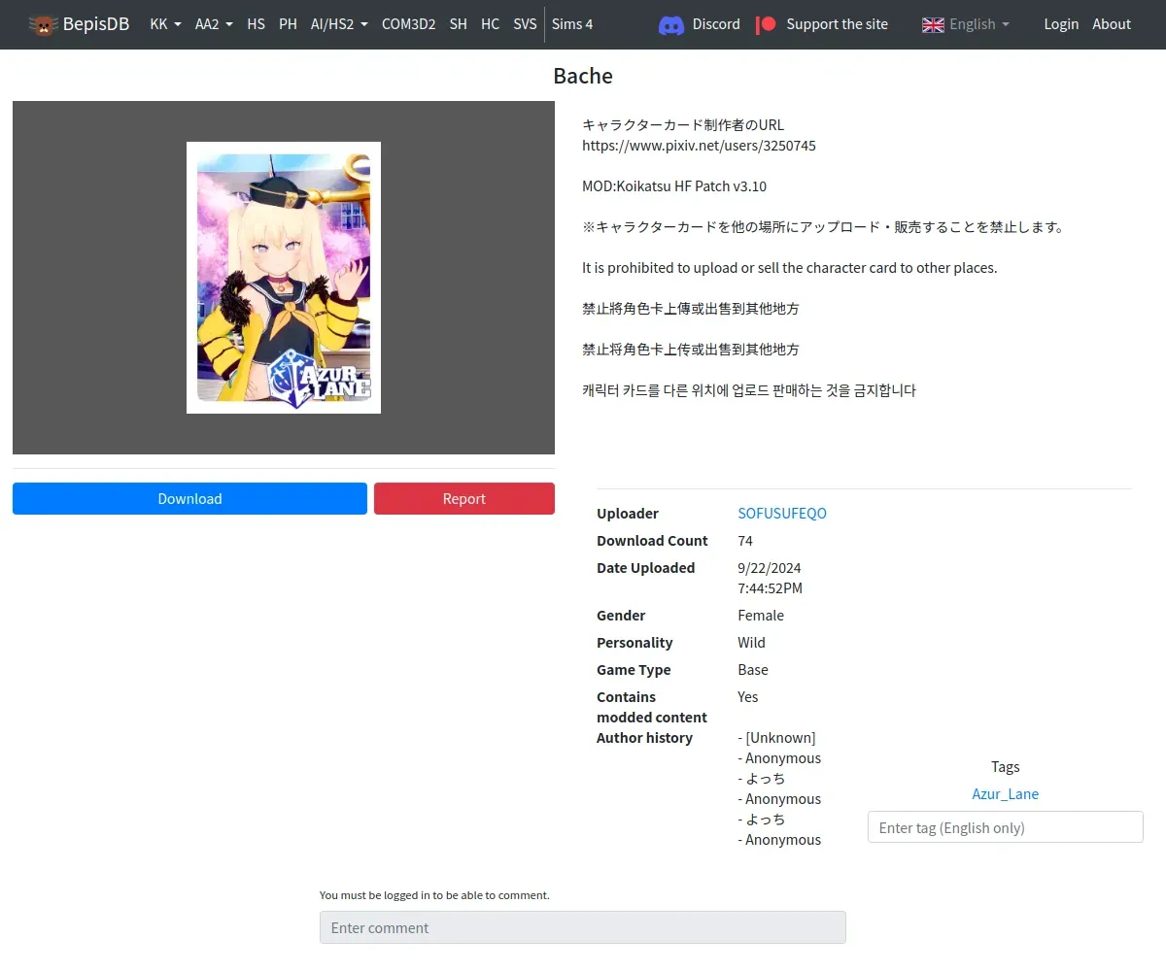Image resolution: width=1166 pixels, height=971 pixels.
Task: Click the BepisDB mascot logo icon
Action: coord(44,24)
